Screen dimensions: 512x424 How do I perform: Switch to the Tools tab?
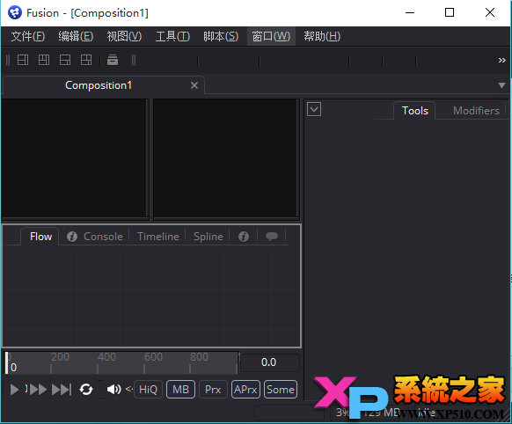pos(414,111)
